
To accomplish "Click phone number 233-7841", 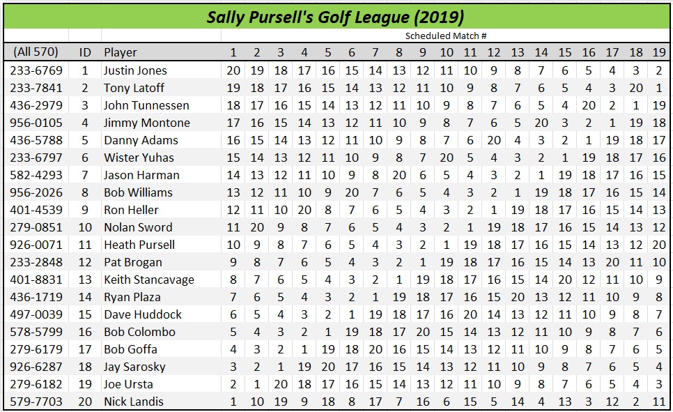I will point(36,88).
